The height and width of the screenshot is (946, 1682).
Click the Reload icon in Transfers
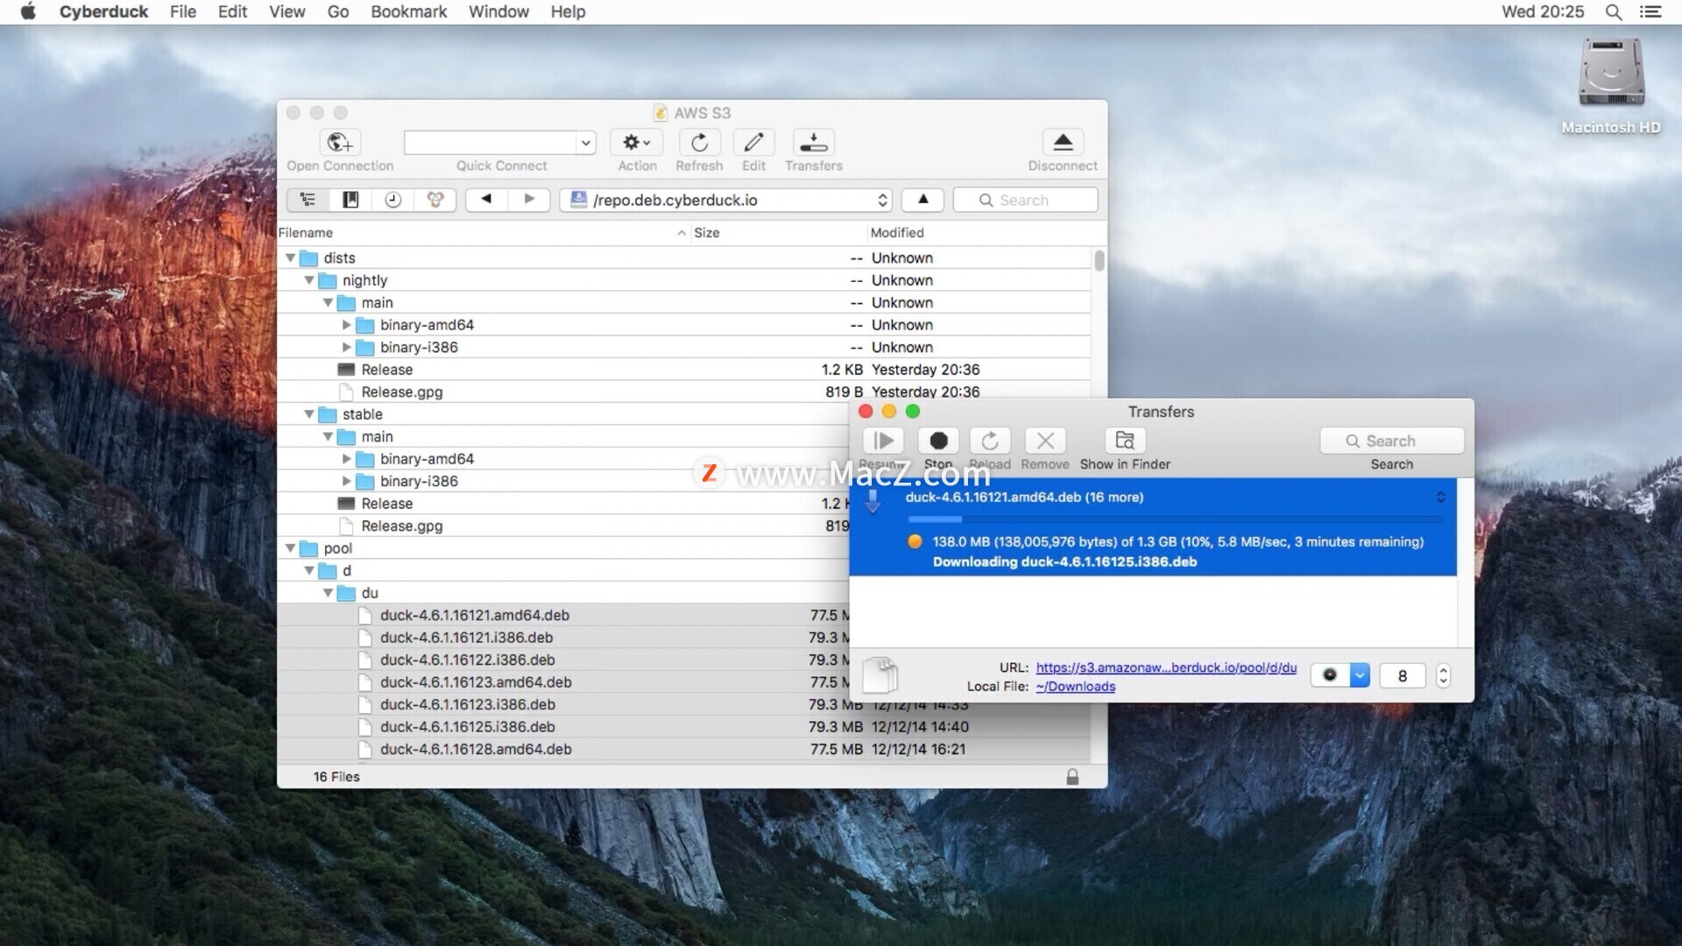(990, 441)
